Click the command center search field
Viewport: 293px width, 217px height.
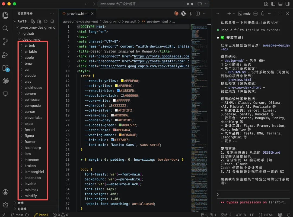pos(141,4)
